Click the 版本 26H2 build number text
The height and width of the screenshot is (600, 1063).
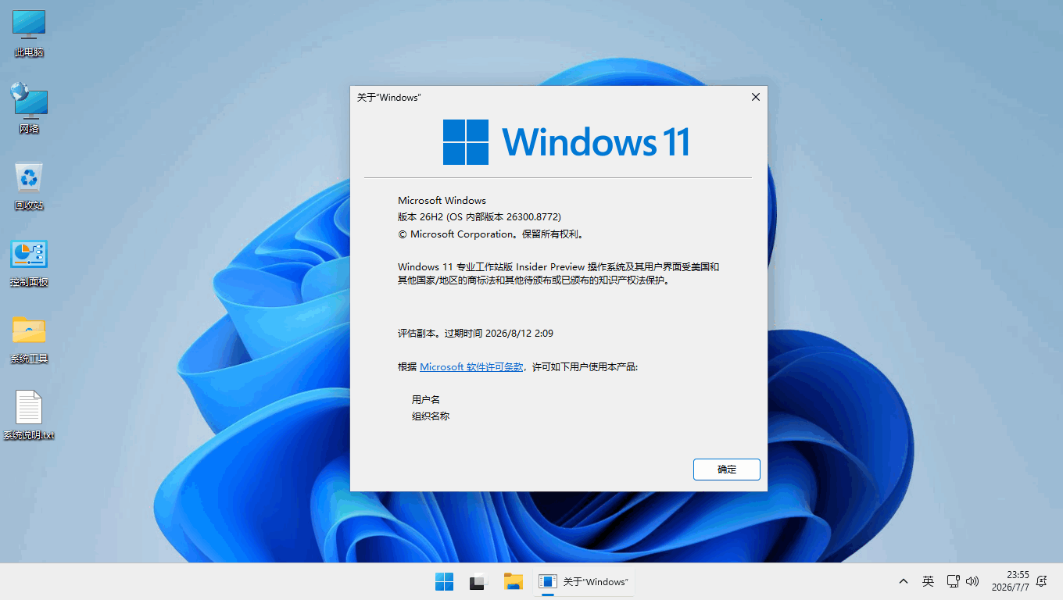coord(479,217)
